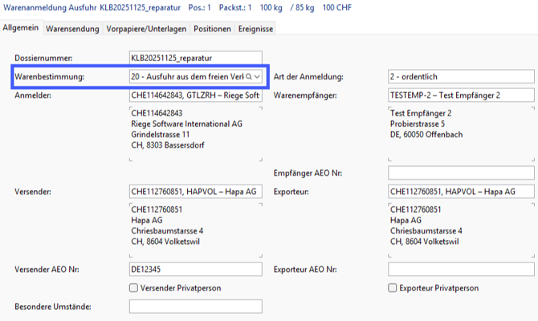Click the empty Empfänger AEO Nr field

460,173
